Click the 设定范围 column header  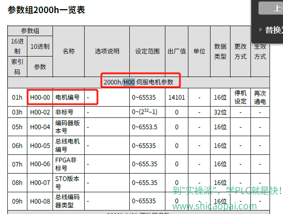point(147,51)
